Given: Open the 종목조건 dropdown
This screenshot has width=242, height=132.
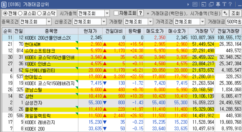Looking at the screenshot, I should pos(49,22).
